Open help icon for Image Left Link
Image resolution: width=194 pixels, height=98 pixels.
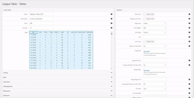coord(189,61)
